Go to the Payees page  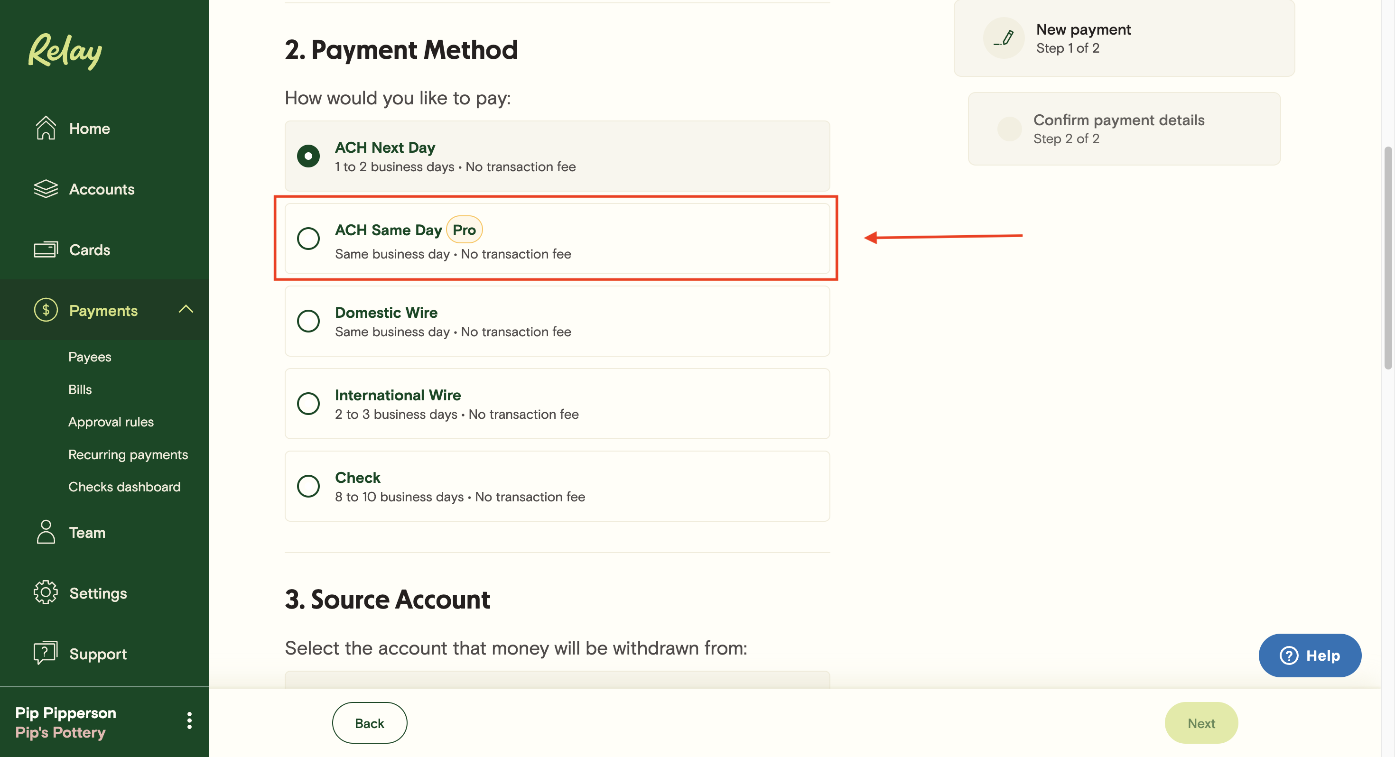89,356
